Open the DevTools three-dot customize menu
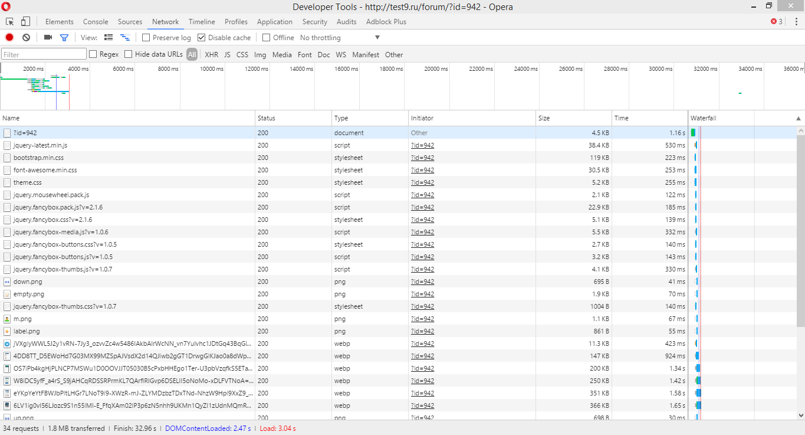 click(796, 22)
